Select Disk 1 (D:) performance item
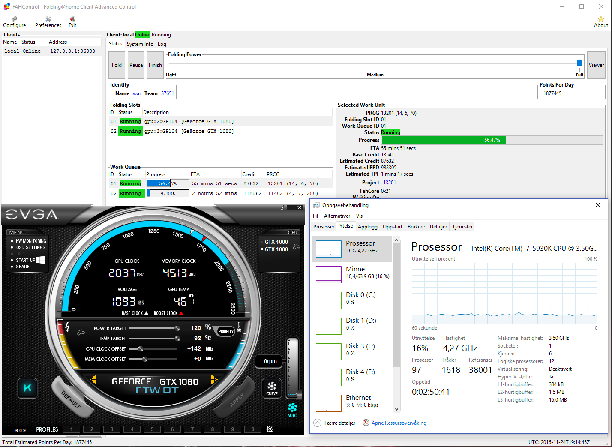Viewport: 612px width, 447px height. click(351, 326)
